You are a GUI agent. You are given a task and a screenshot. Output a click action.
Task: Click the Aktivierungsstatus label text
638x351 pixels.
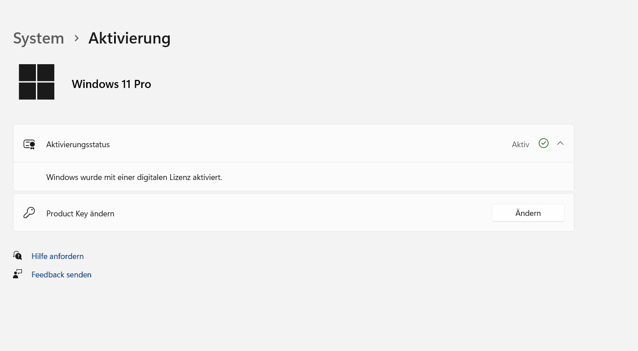78,145
